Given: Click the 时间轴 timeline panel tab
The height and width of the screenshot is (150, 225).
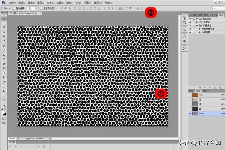Looking at the screenshot, I should pyautogui.click(x=12, y=142).
